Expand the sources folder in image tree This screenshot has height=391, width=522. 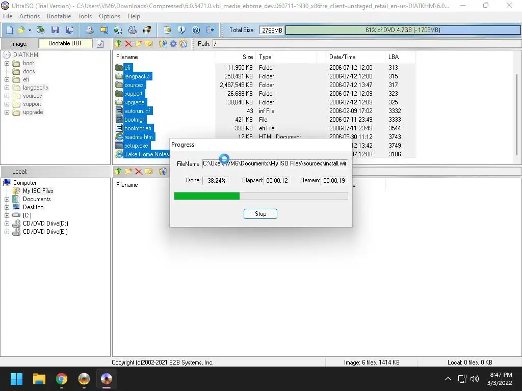tap(7, 96)
